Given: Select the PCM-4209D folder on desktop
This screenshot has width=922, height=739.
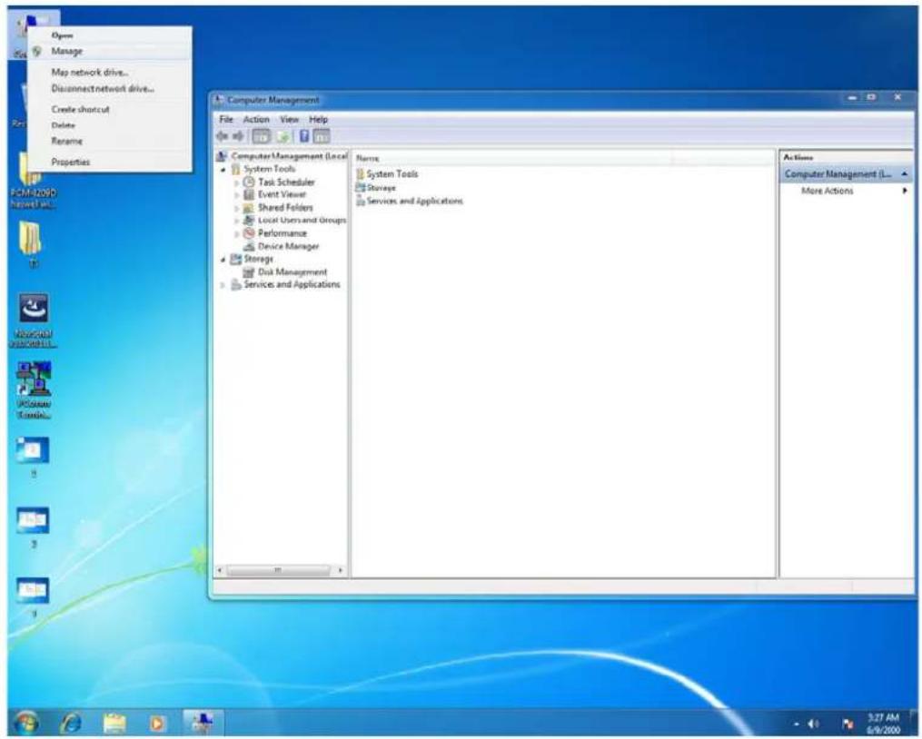Looking at the screenshot, I should pyautogui.click(x=33, y=179).
